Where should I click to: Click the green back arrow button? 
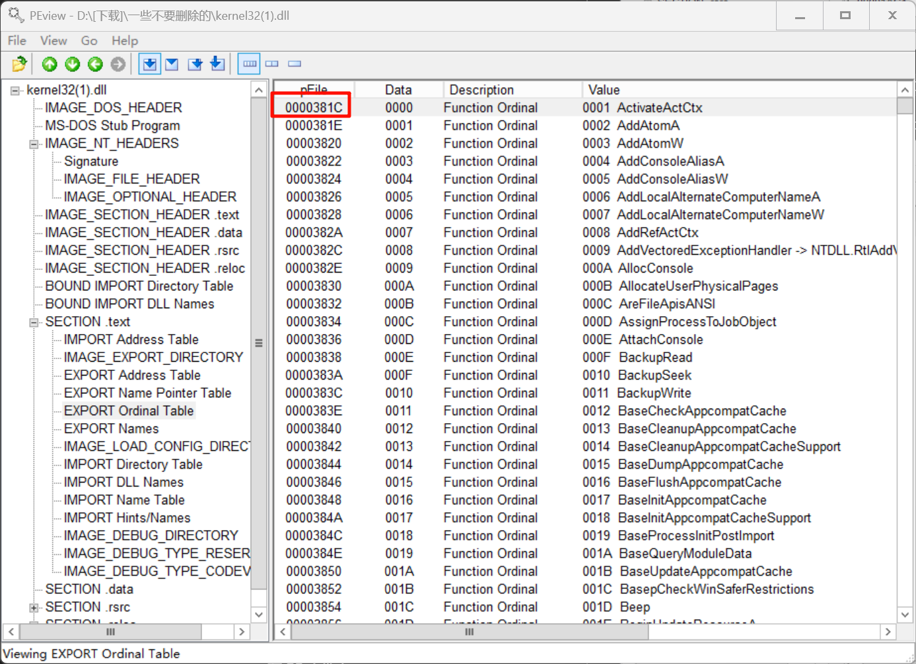[95, 64]
